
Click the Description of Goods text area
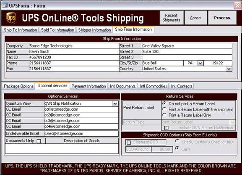[x=62, y=148]
